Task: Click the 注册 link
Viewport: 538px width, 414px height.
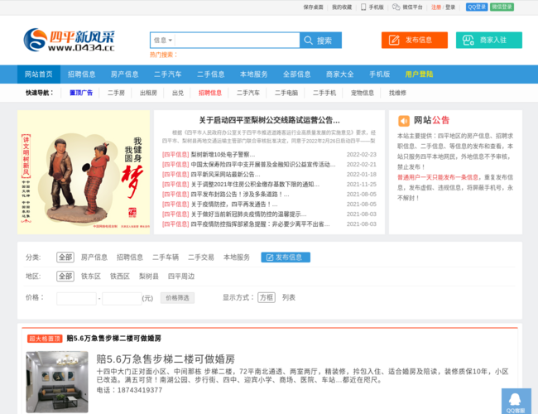Action: pyautogui.click(x=436, y=7)
